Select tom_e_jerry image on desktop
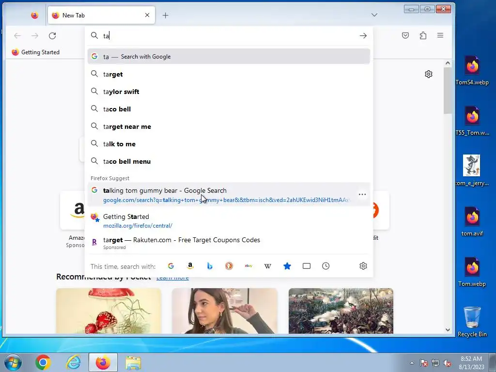This screenshot has height=372, width=496. [472, 170]
